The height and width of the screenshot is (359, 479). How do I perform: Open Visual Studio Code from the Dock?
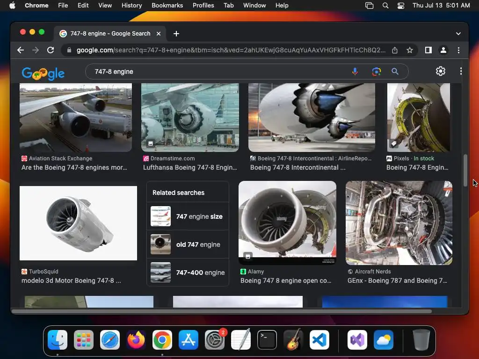319,340
